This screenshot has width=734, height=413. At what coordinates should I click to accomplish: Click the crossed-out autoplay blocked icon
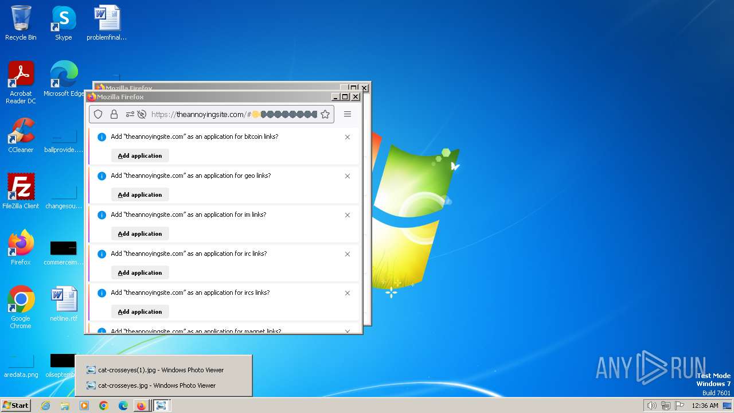point(142,114)
